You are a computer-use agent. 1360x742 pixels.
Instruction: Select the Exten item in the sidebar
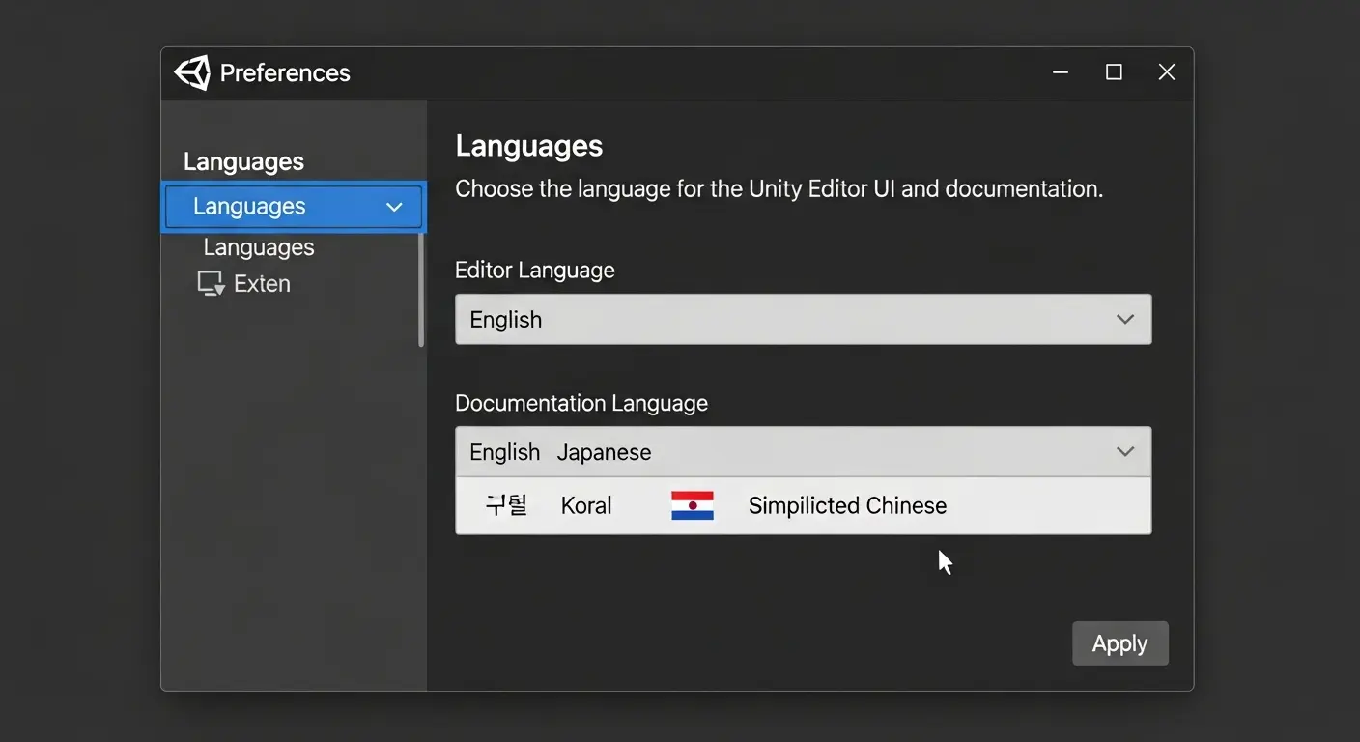261,282
